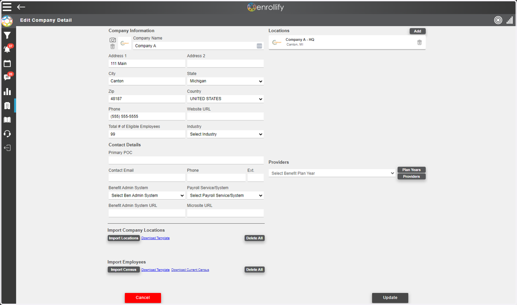This screenshot has height=305, width=517.
Task: Click the Benefit Admin System URL field
Action: click(x=147, y=213)
